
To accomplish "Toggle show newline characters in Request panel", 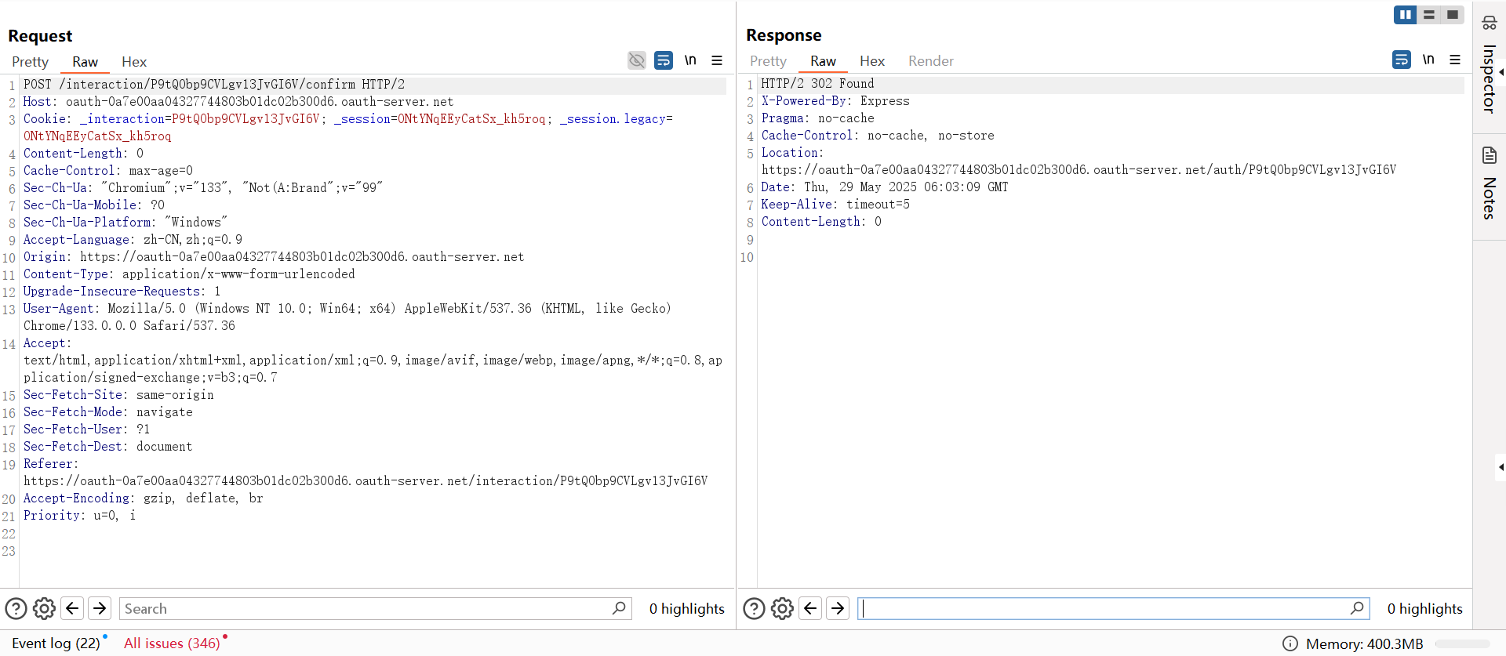I will (x=690, y=60).
